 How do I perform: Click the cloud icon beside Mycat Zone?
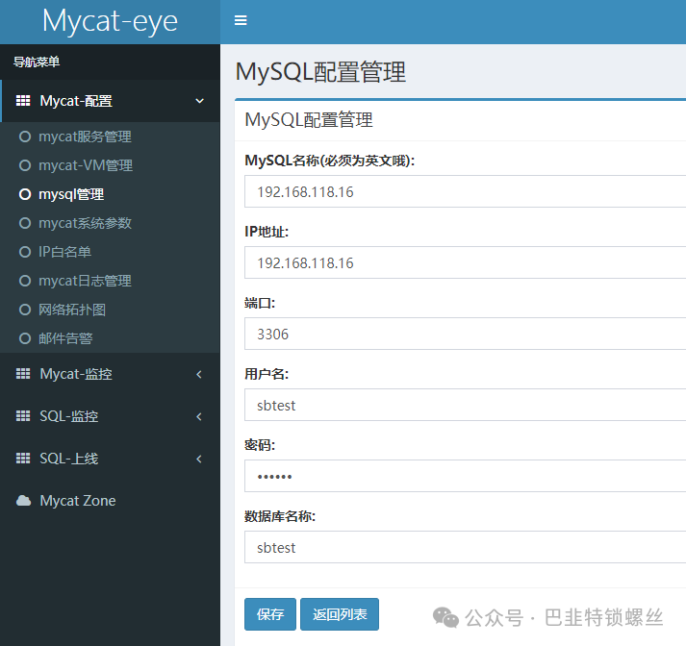[x=24, y=501]
